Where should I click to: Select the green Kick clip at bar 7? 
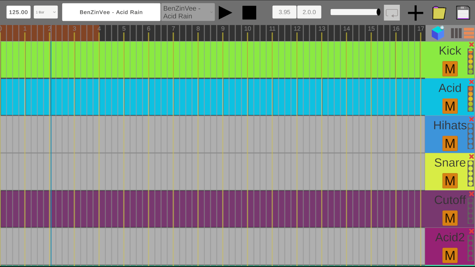pyautogui.click(x=185, y=60)
